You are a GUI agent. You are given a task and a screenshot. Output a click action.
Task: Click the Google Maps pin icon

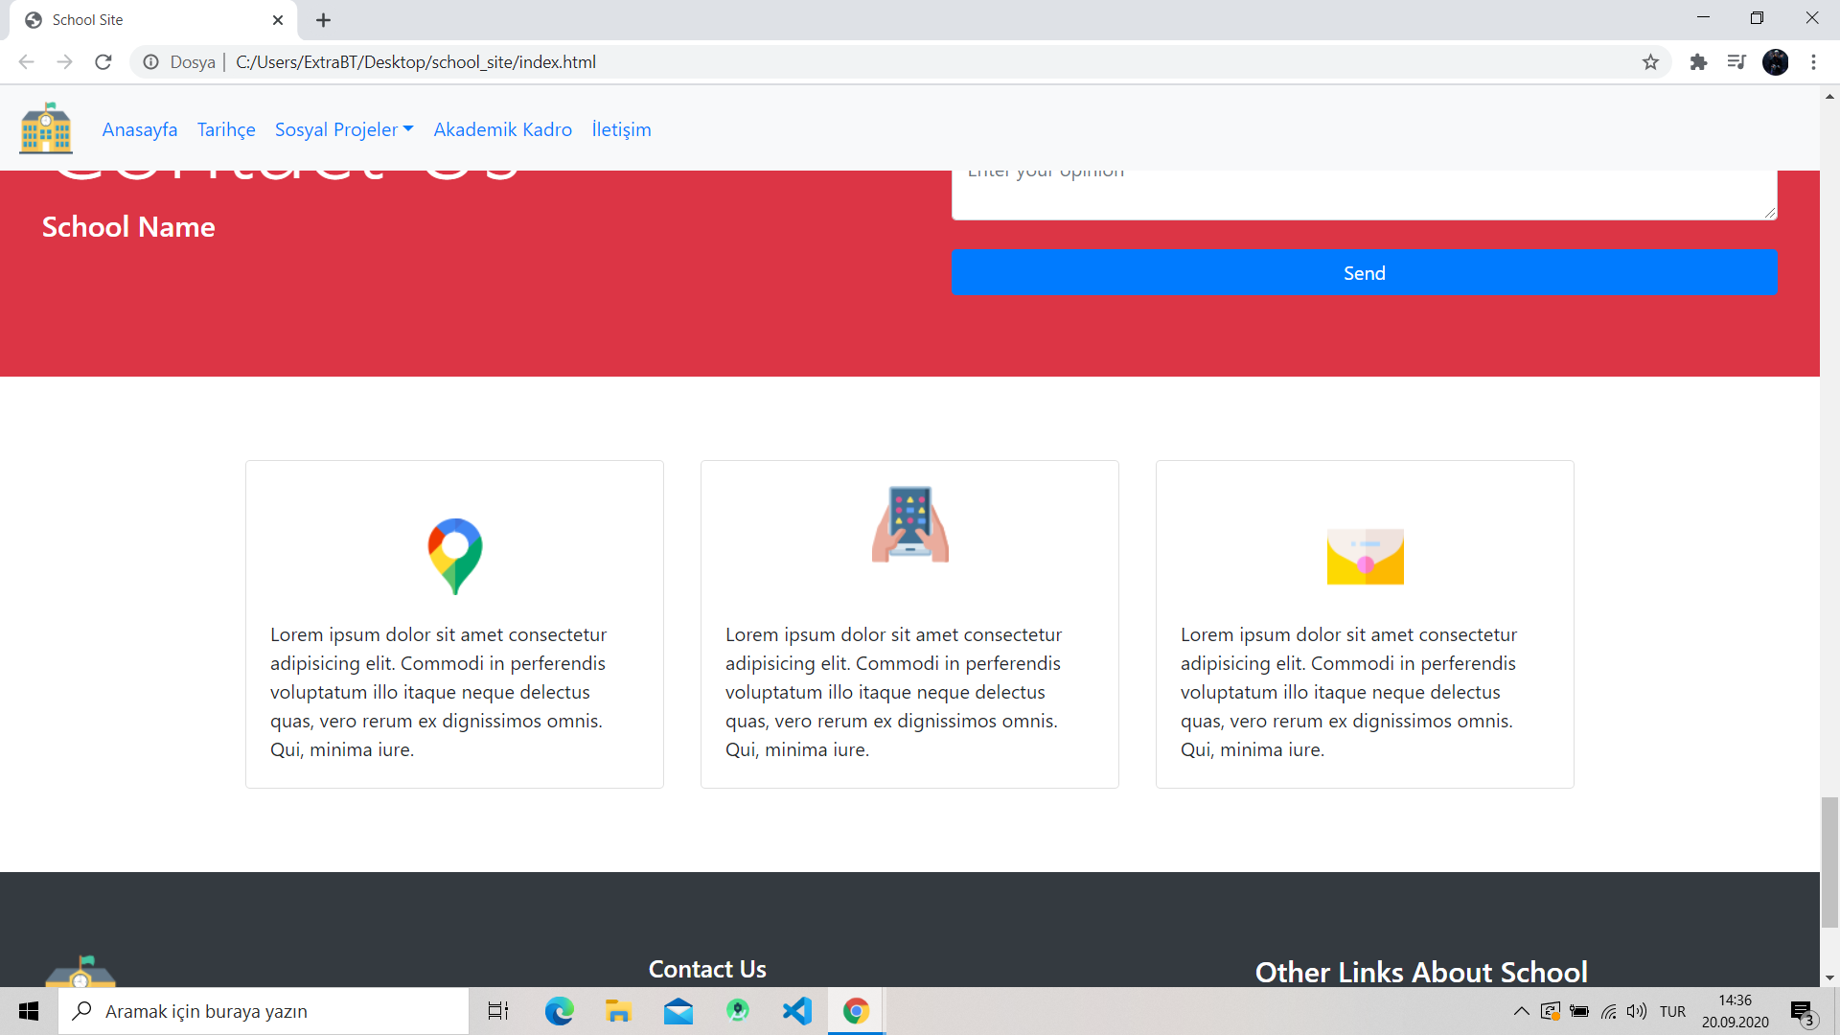tap(454, 556)
